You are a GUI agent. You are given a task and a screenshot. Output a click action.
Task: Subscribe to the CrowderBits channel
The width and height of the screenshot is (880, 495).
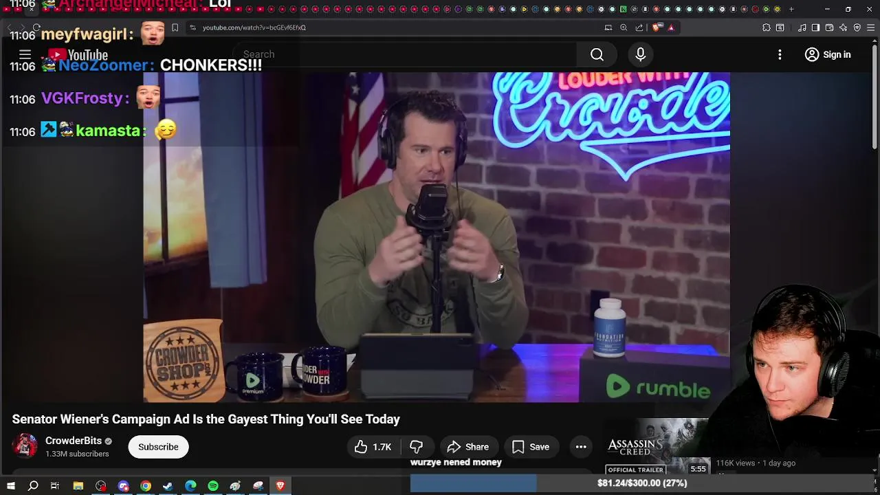click(x=158, y=447)
